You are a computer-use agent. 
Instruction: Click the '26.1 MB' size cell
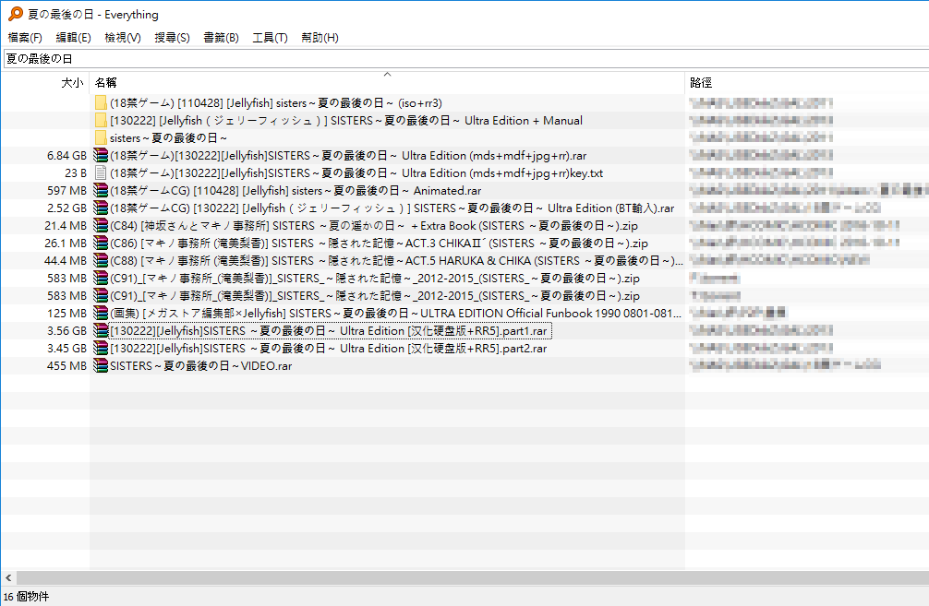pos(66,244)
